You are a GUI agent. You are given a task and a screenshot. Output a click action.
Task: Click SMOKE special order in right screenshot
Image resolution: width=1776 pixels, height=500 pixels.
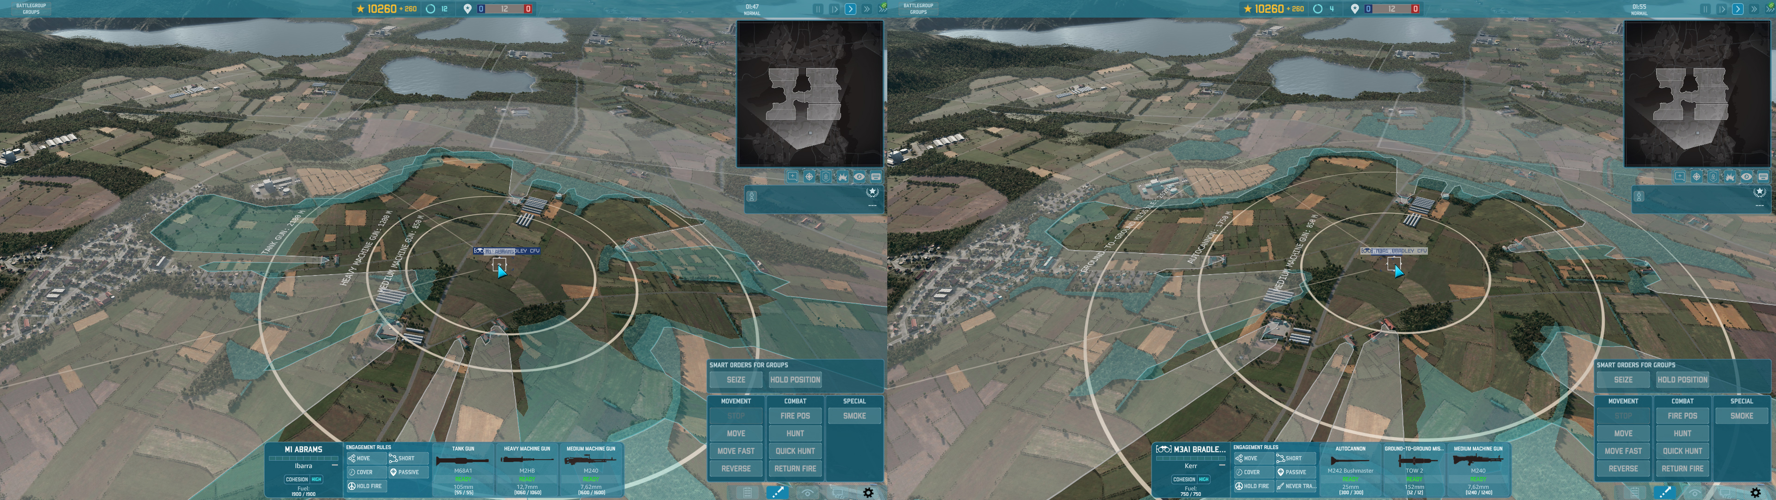tap(1742, 416)
